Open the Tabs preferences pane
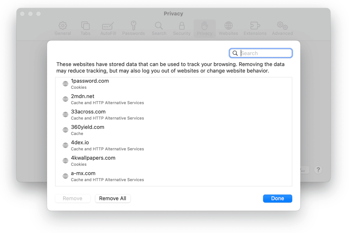 [x=85, y=28]
